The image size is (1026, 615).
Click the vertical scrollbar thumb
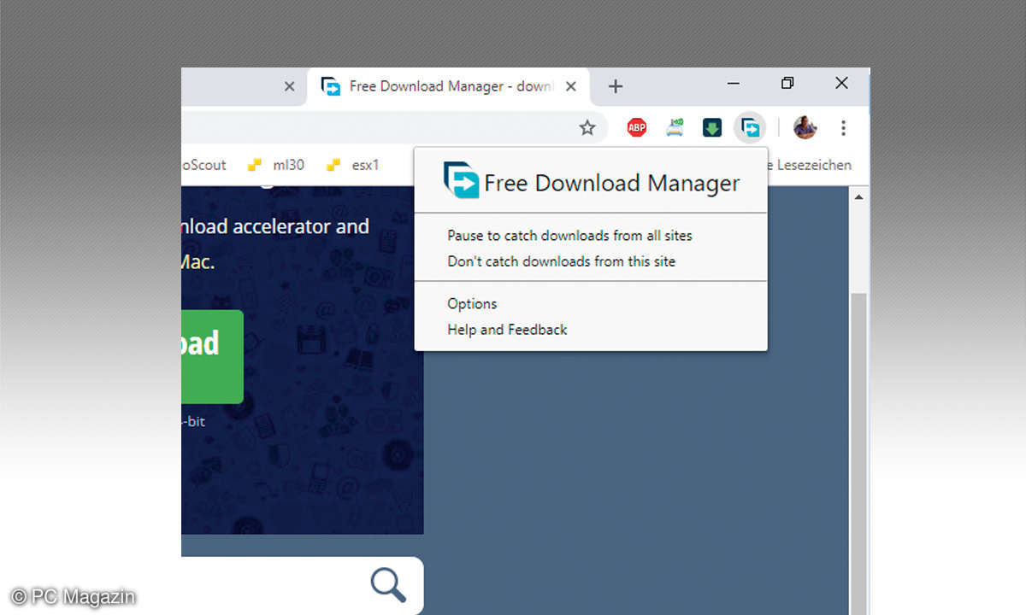pos(859,454)
